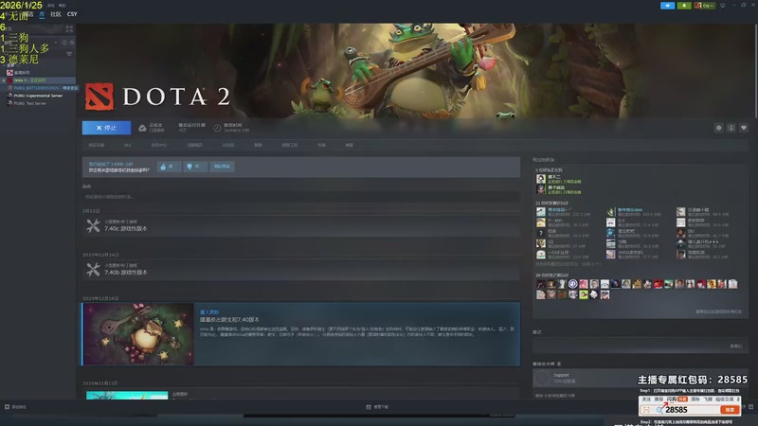758x426 pixels.
Task: Add Dota 2 to favorites heart icon
Action: pyautogui.click(x=744, y=128)
